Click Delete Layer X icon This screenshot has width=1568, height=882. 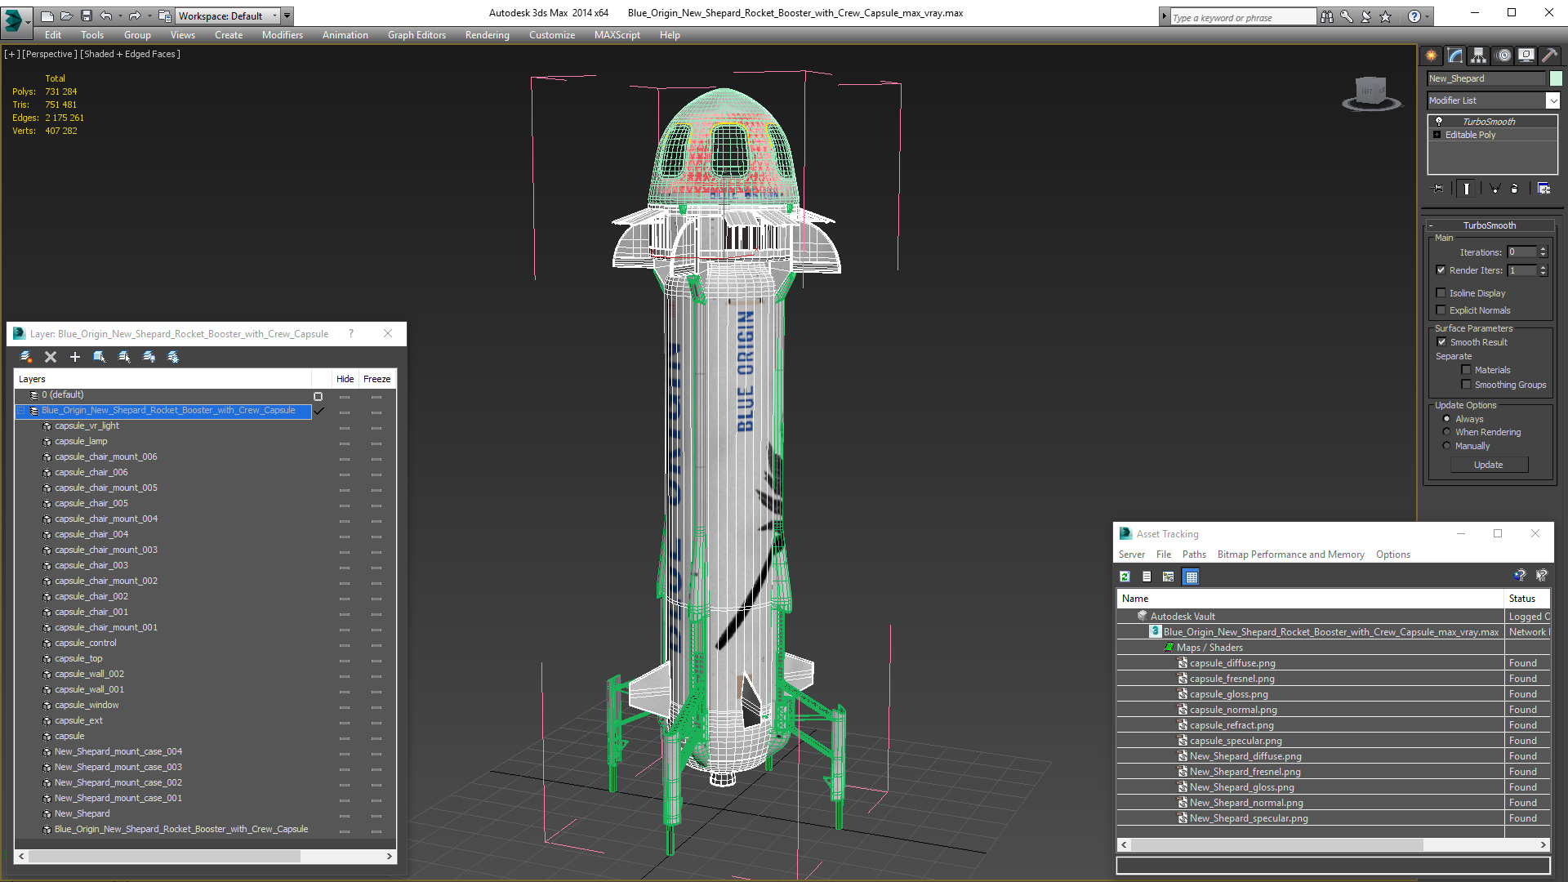click(51, 357)
